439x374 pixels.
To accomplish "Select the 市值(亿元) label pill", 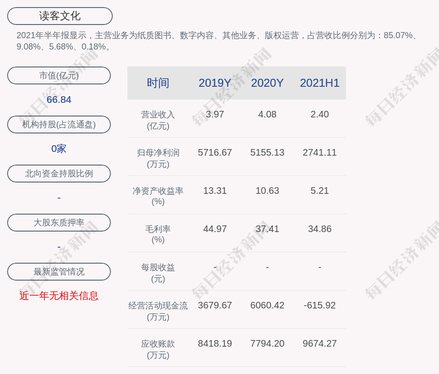I will tap(59, 75).
